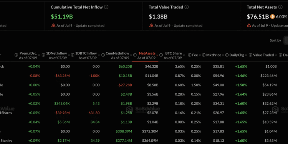Select the $46.32B net assets cell
Screen dimensions: 288x144
click(151, 66)
